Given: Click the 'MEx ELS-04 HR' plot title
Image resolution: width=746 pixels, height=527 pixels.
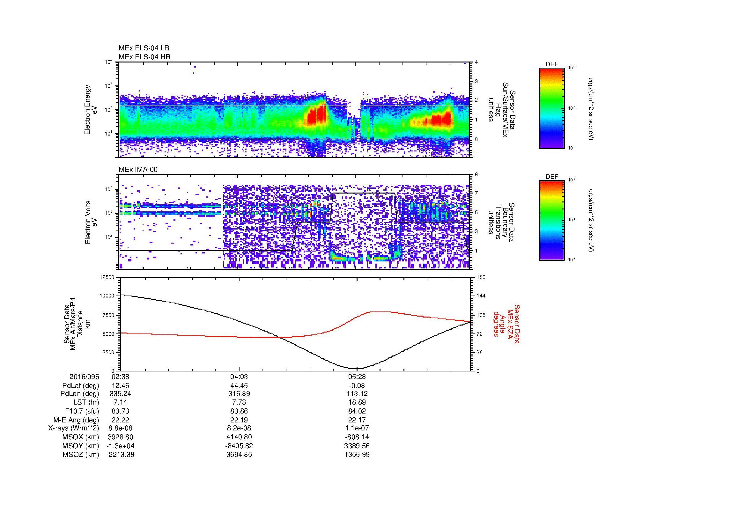Looking at the screenshot, I should point(144,57).
